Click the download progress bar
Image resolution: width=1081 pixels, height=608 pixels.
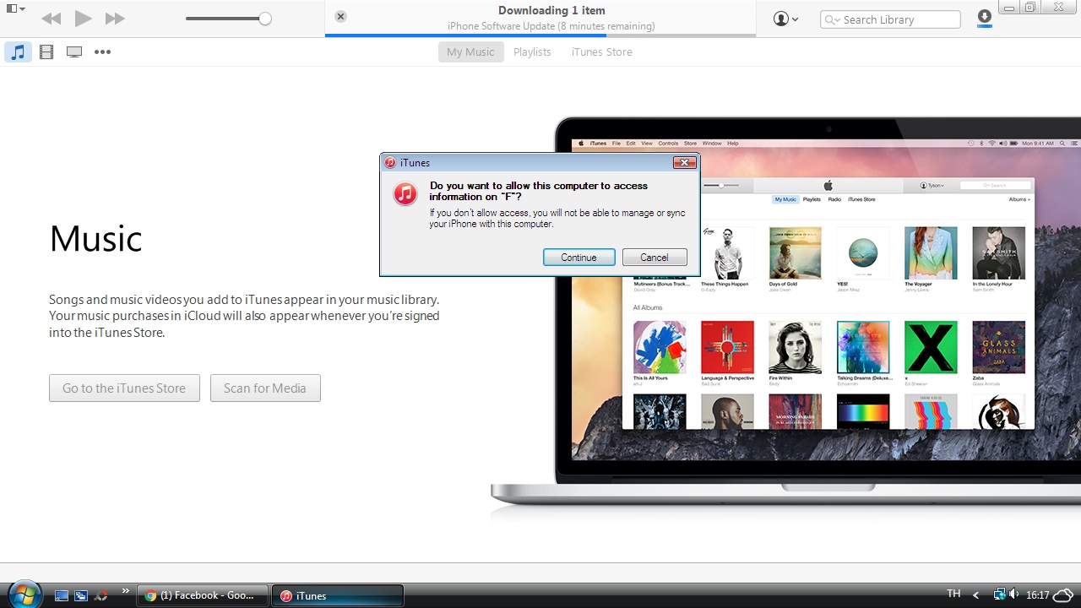[540, 35]
